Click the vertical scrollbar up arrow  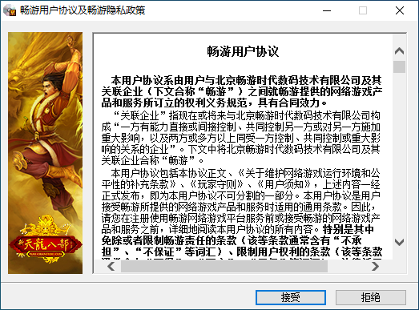(x=399, y=50)
